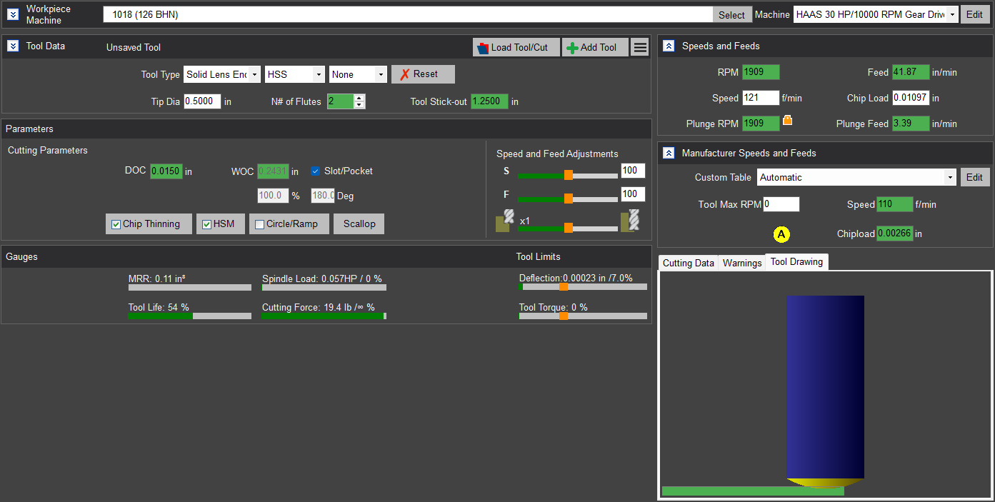Collapse the Workpiece Machine panel chevron
Viewport: 995px width, 502px height.
point(13,14)
